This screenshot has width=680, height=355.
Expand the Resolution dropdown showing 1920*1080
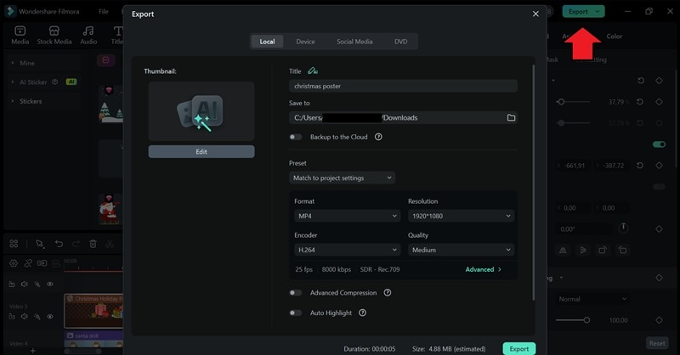click(460, 217)
